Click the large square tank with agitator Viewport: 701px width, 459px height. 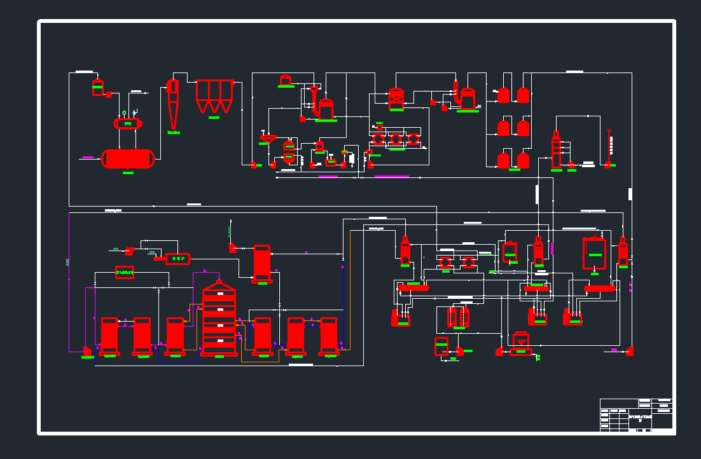[x=594, y=252]
